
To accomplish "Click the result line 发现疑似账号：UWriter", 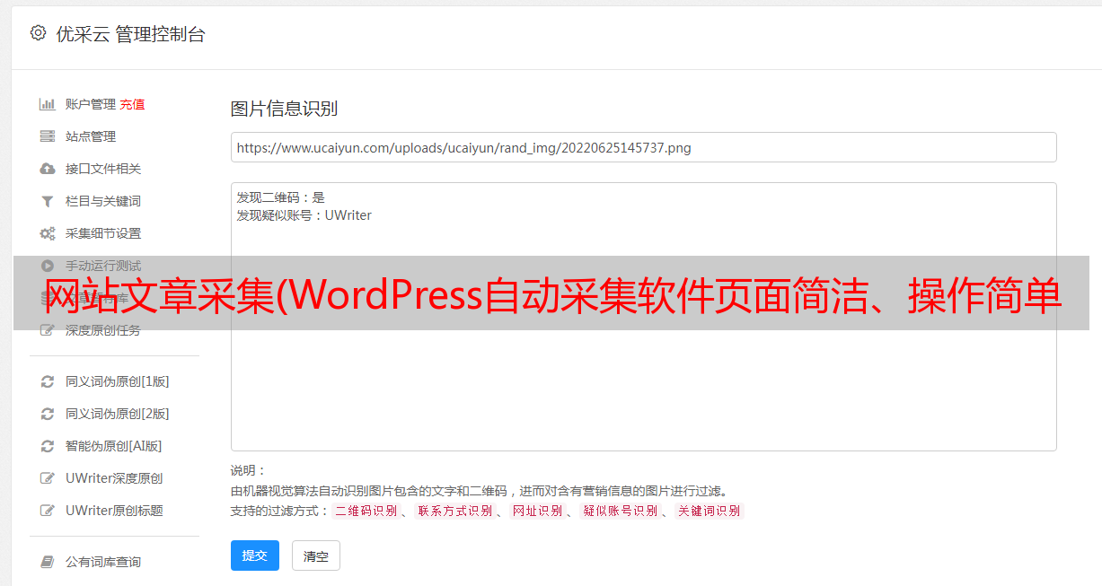I will pos(304,215).
